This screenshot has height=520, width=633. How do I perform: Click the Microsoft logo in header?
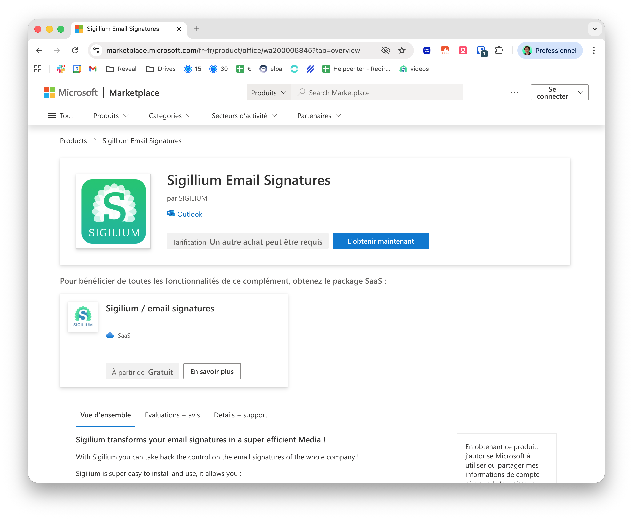(71, 92)
